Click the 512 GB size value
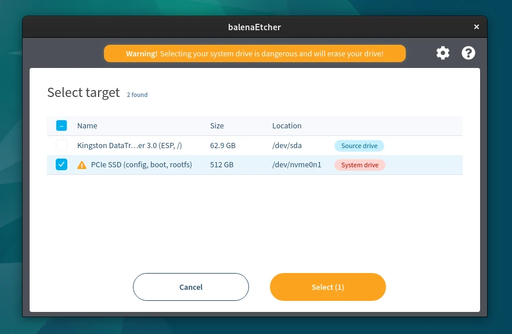 click(x=222, y=165)
